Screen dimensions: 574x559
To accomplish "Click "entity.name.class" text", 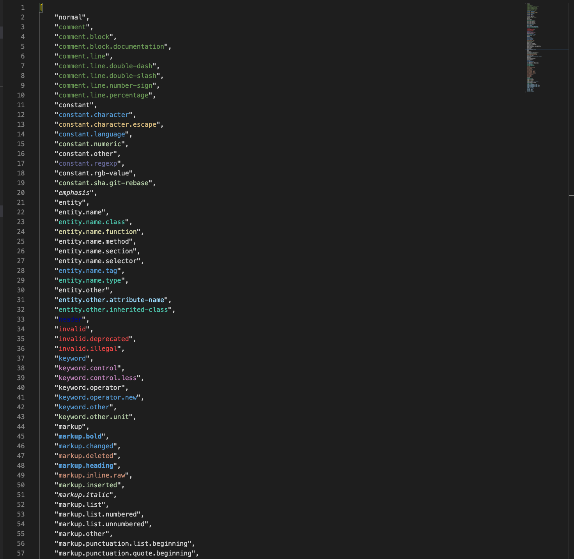I will [92, 222].
